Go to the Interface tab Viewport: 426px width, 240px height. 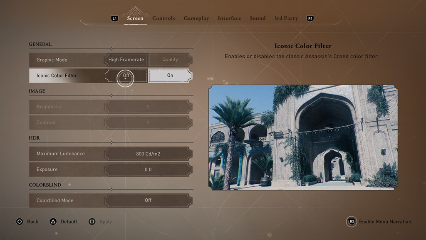[x=229, y=18]
